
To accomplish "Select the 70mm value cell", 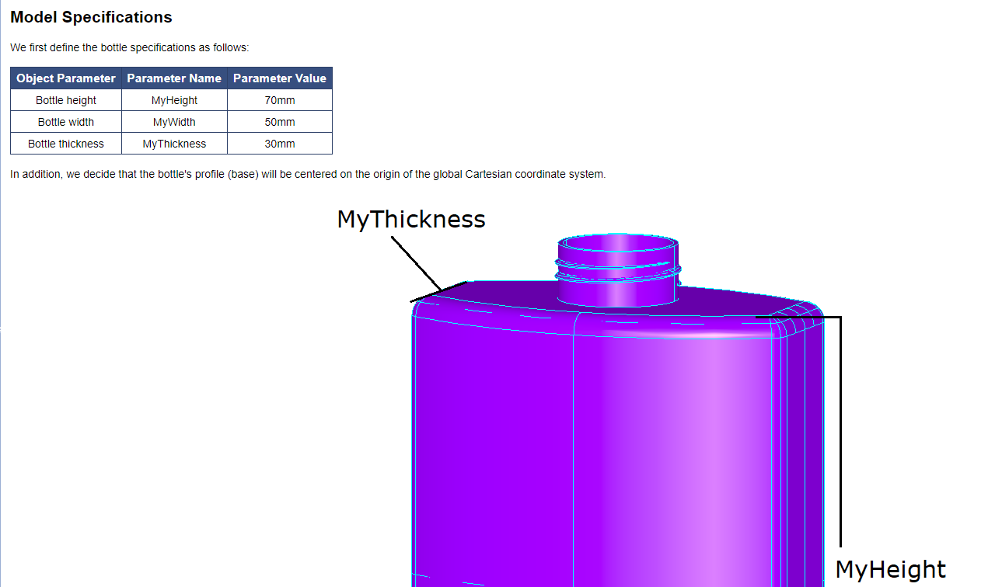I will point(279,100).
